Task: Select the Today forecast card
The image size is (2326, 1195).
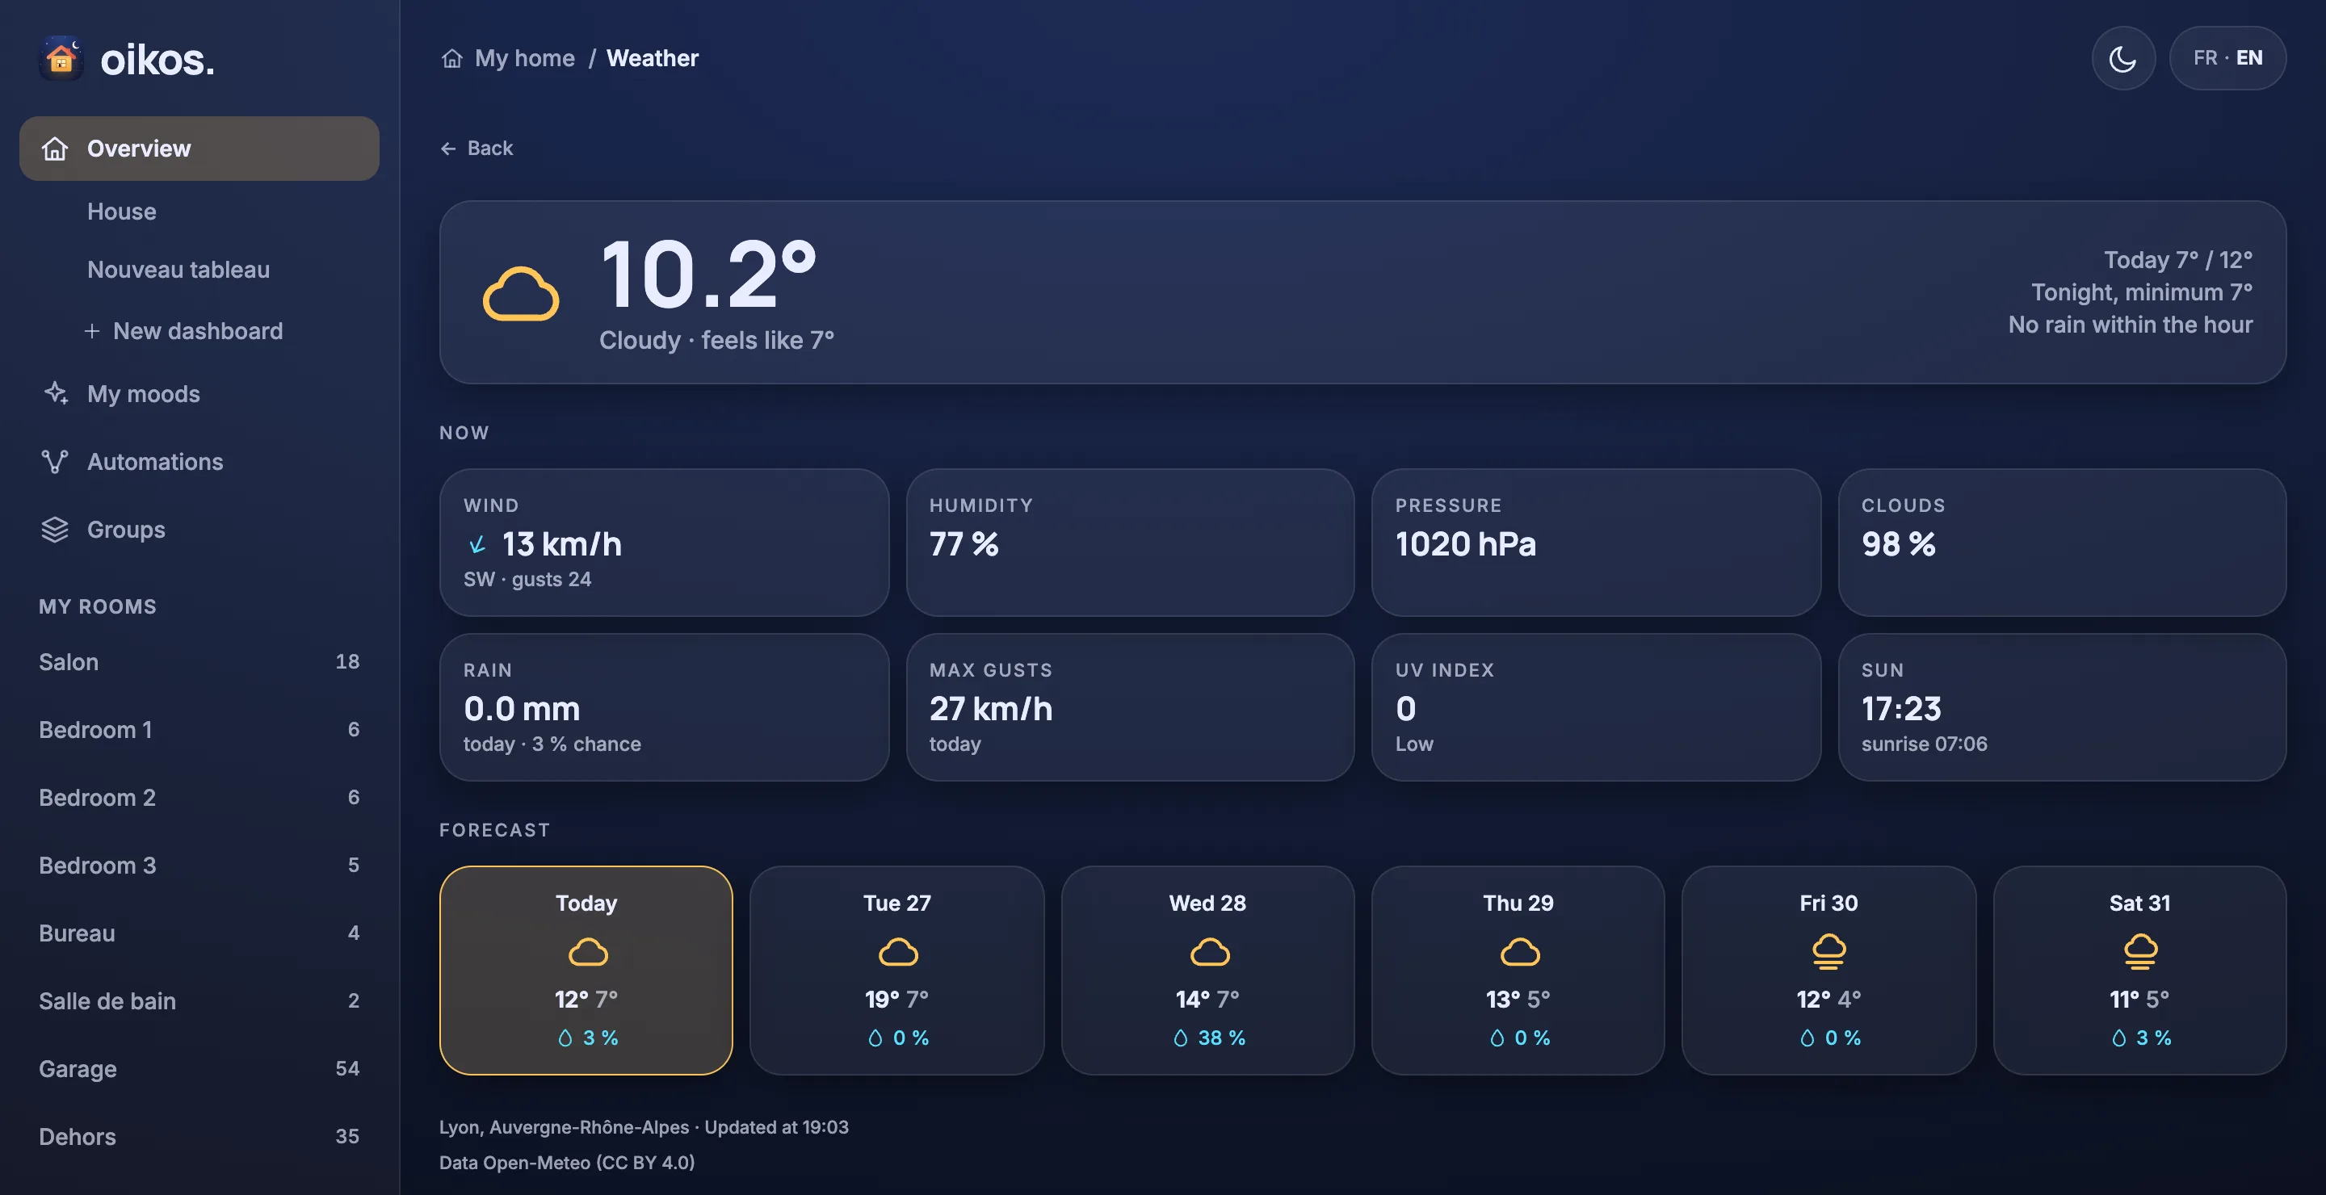Action: [x=586, y=971]
